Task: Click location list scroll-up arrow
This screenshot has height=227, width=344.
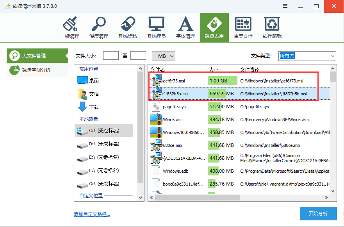Action: tap(141, 69)
